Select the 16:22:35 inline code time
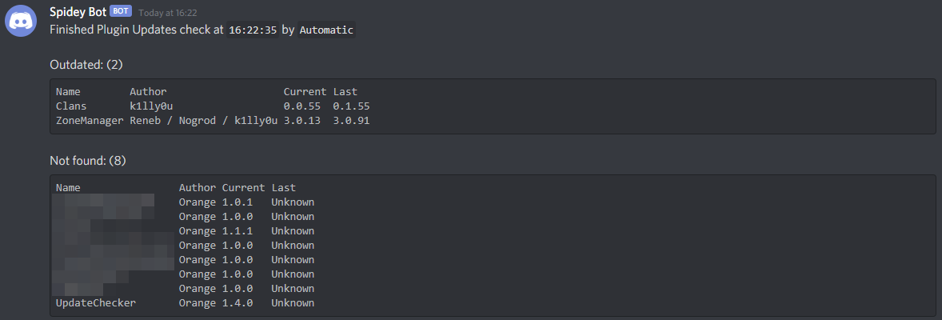The image size is (942, 320). [253, 30]
